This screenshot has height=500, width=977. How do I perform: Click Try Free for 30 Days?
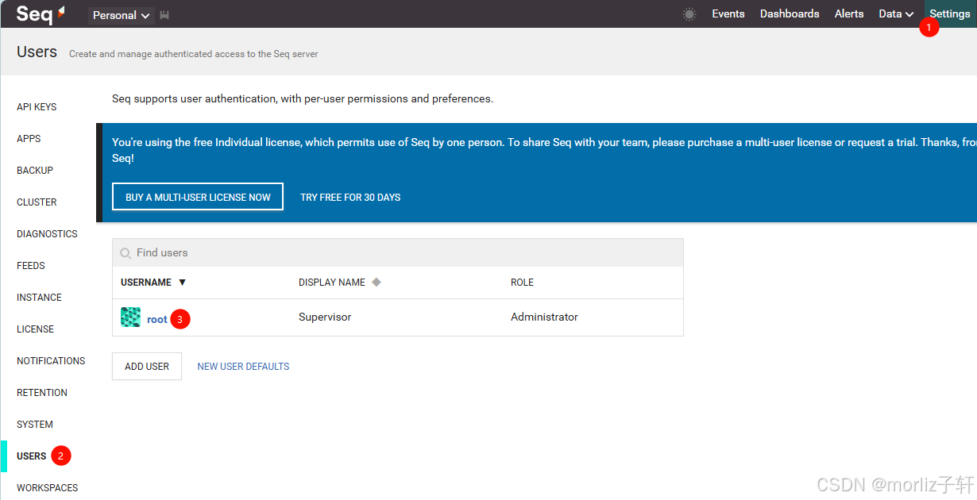click(x=350, y=198)
